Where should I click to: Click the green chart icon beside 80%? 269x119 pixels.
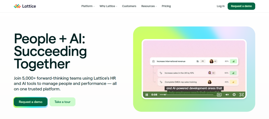(233, 61)
